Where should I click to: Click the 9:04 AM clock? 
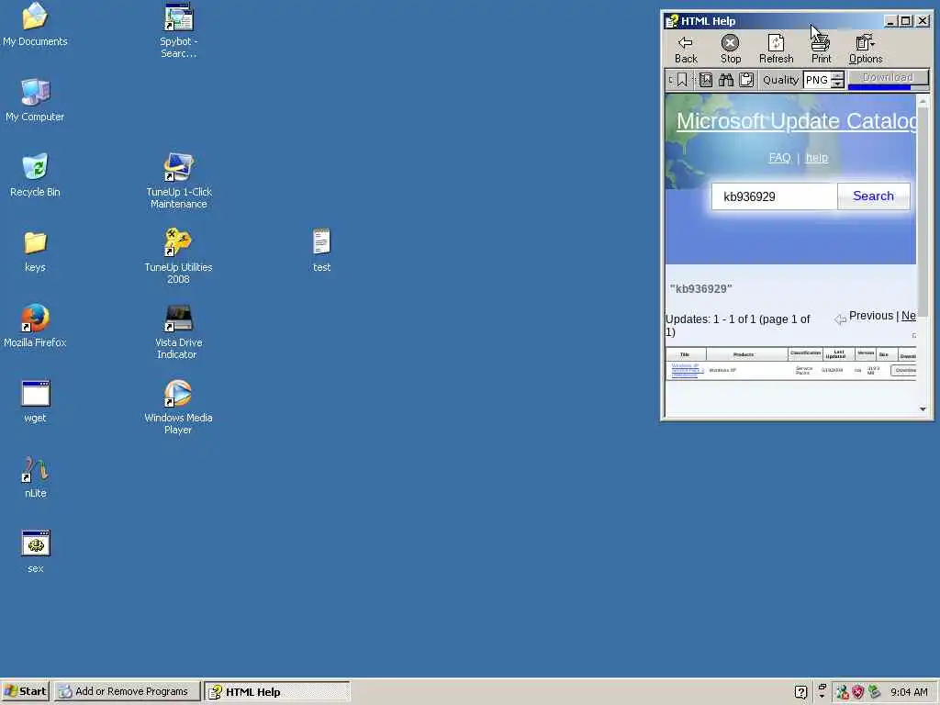coord(909,692)
